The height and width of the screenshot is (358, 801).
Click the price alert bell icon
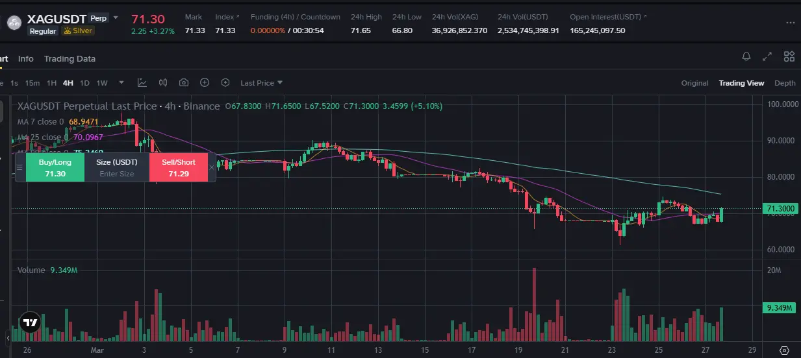coord(746,56)
